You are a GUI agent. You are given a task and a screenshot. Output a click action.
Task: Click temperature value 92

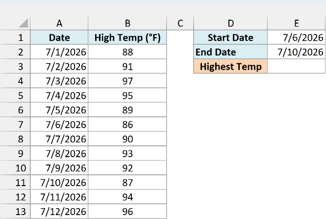pos(127,168)
